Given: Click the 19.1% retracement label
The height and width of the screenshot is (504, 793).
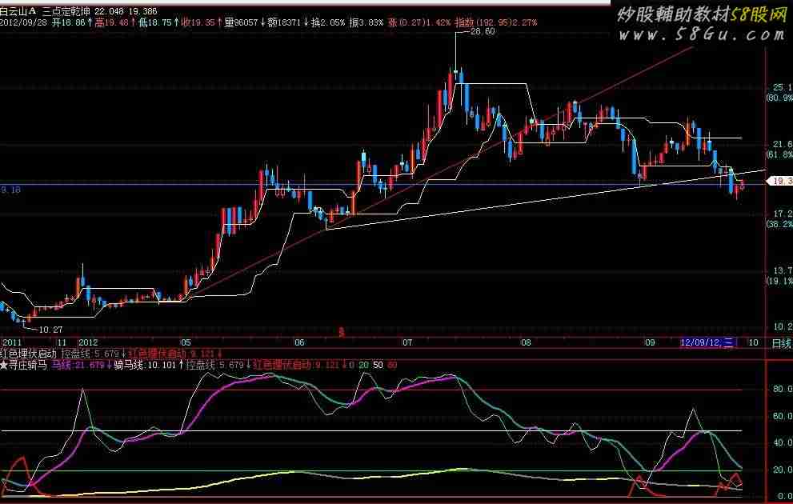Looking at the screenshot, I should click(x=779, y=281).
